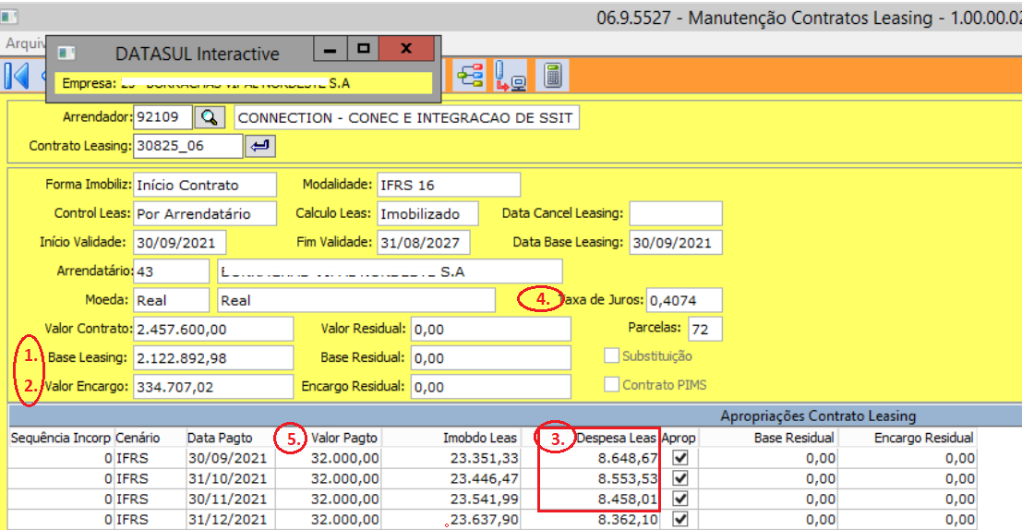Click the Empresa field in DATASUL Interactive
1022x530 pixels.
243,83
